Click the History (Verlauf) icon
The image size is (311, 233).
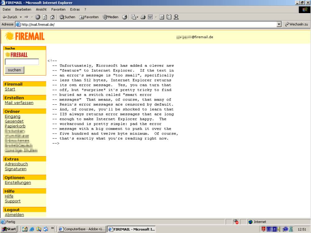click(125, 17)
